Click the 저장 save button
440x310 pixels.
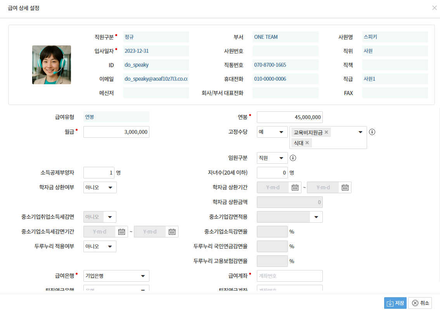(x=395, y=303)
